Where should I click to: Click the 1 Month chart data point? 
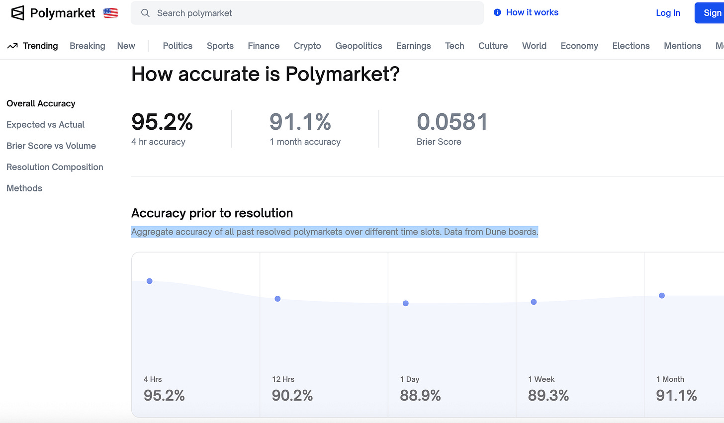tap(662, 296)
